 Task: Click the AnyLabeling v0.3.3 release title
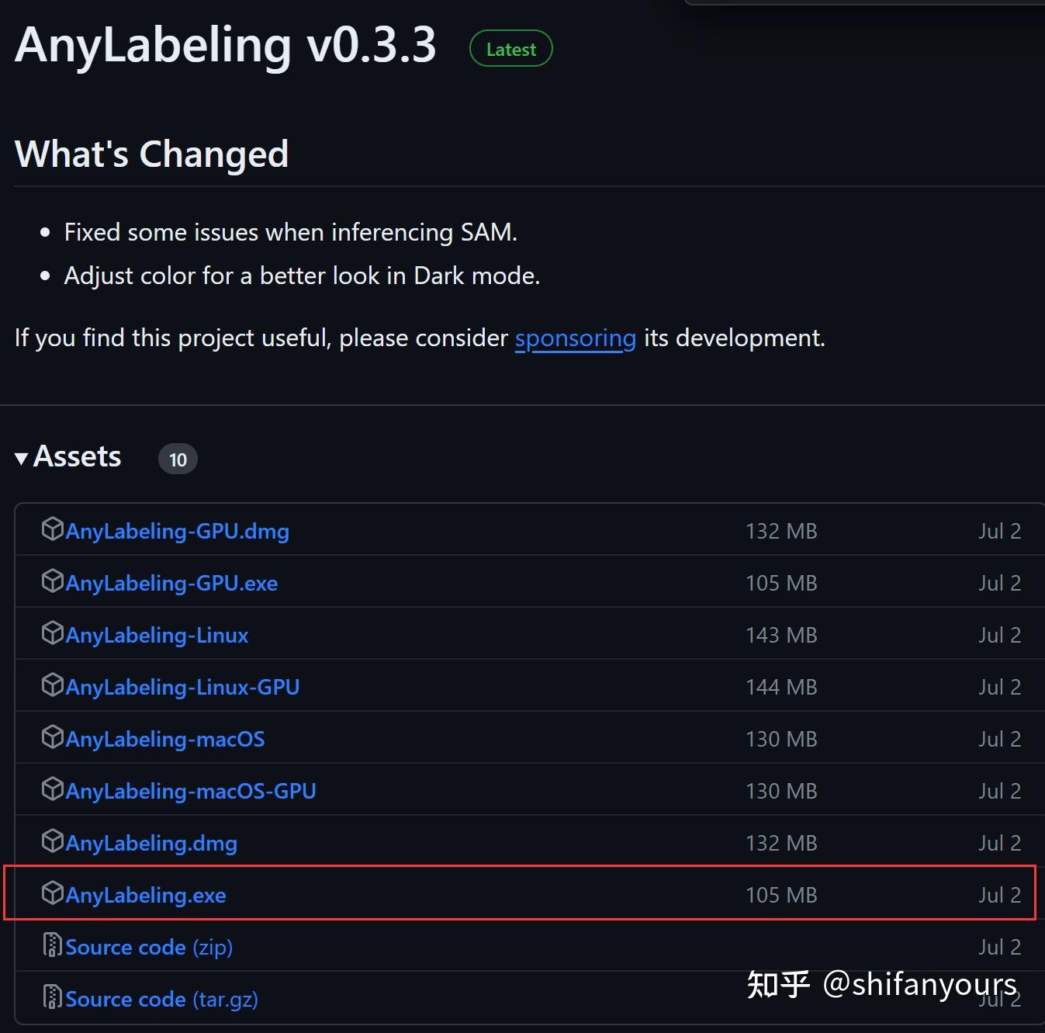226,45
